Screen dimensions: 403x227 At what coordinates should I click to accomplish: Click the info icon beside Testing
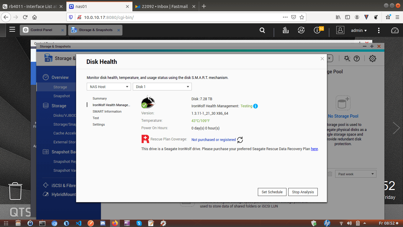pyautogui.click(x=255, y=106)
